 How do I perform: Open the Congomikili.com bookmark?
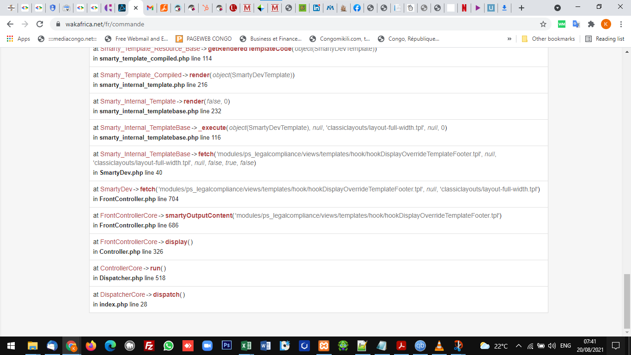[x=340, y=39]
